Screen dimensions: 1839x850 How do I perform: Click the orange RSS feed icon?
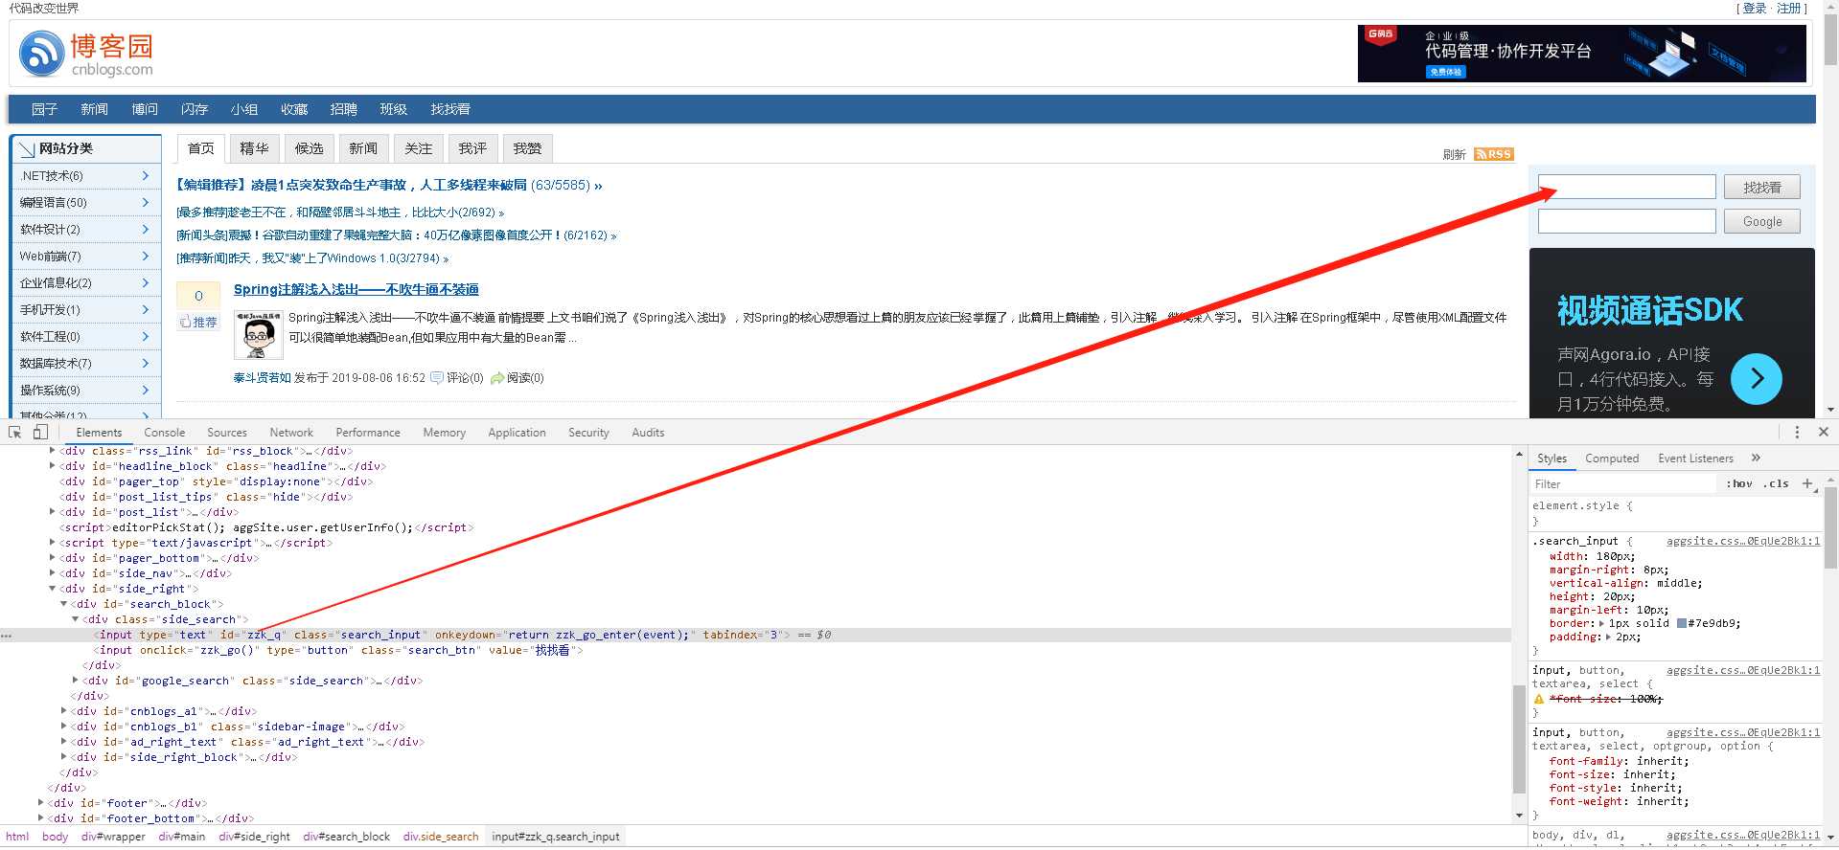(1493, 154)
